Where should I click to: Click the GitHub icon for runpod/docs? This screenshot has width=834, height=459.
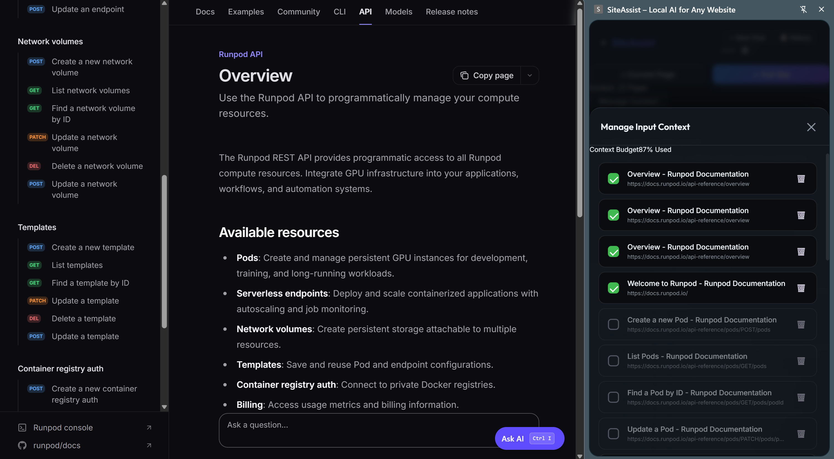pyautogui.click(x=22, y=445)
